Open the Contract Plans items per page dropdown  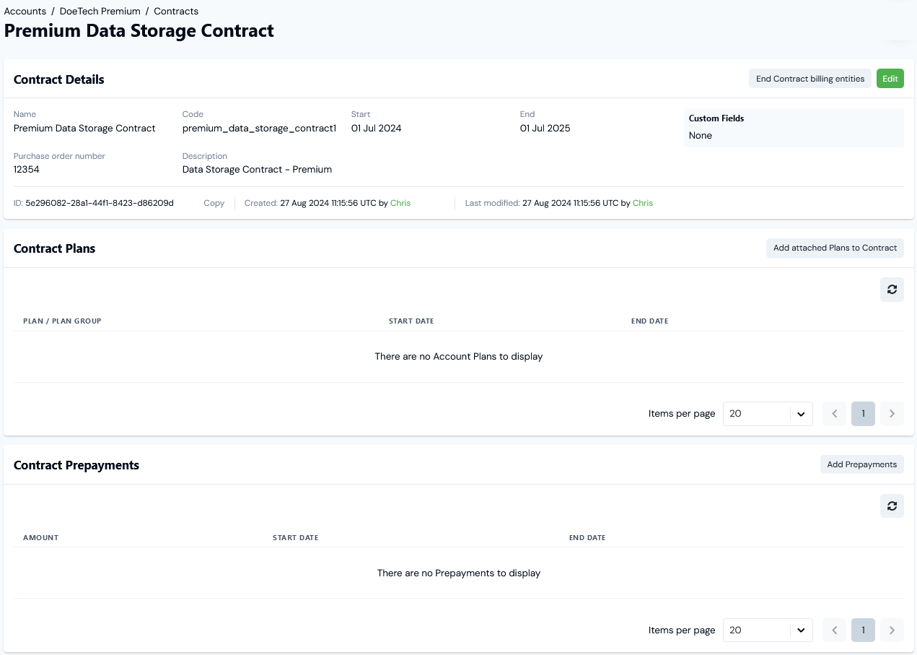pyautogui.click(x=767, y=413)
